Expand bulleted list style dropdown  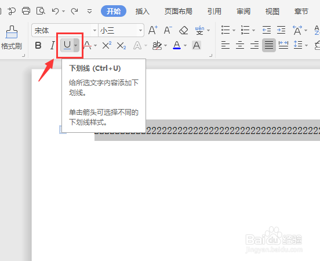(x=234, y=30)
